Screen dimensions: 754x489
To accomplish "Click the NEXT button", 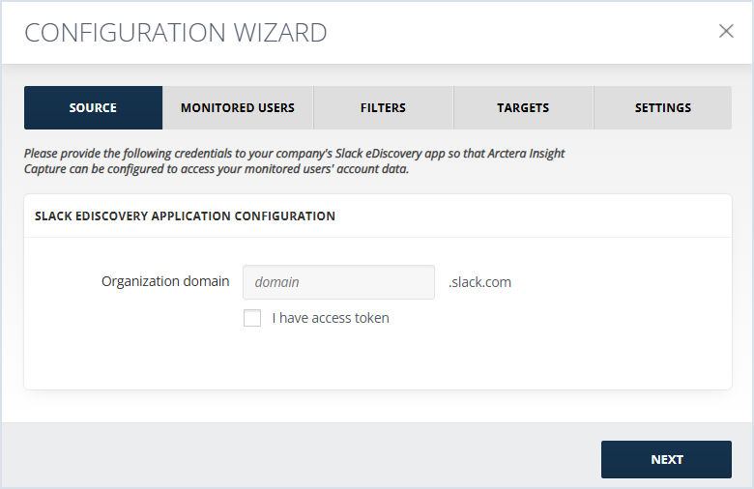I will click(666, 460).
